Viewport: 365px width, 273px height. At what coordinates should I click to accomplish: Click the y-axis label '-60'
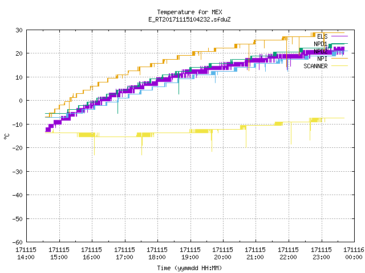click(18, 242)
